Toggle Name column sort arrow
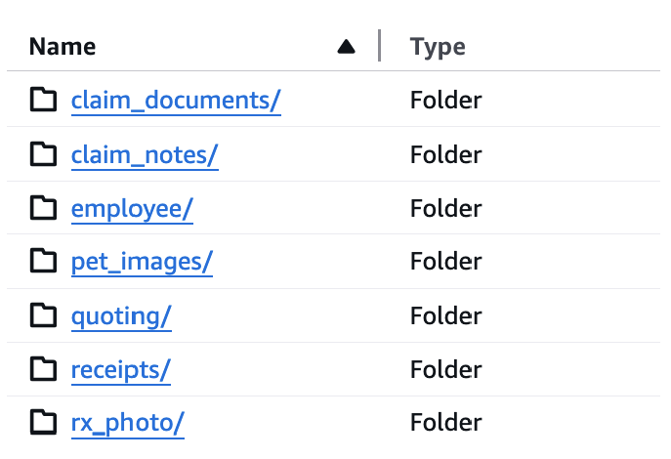Viewport: 671px width, 459px height. click(346, 46)
